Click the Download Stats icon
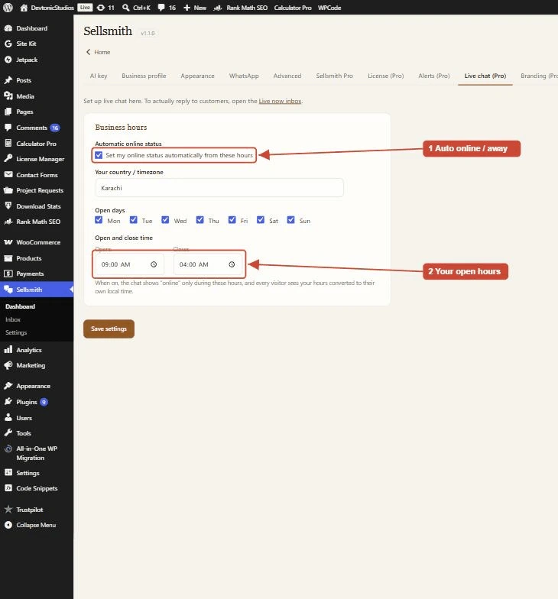The height and width of the screenshot is (599, 558). pos(8,206)
